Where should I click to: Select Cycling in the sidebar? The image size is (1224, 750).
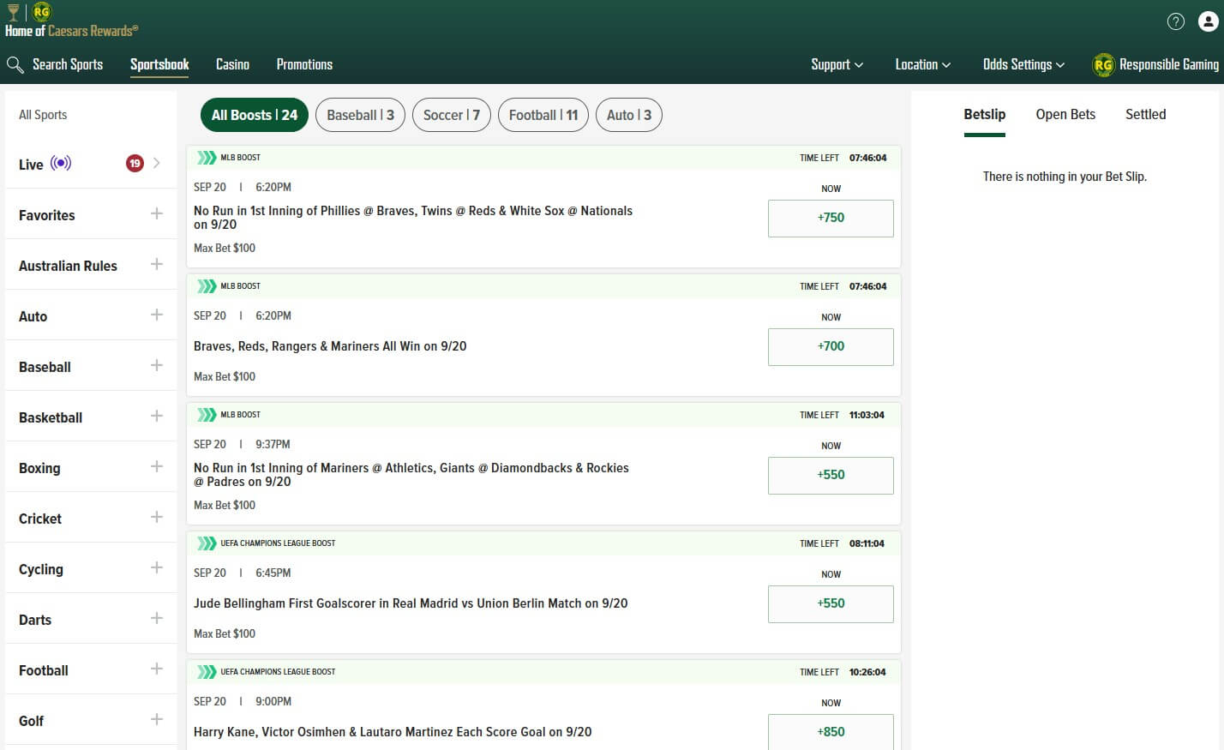41,569
